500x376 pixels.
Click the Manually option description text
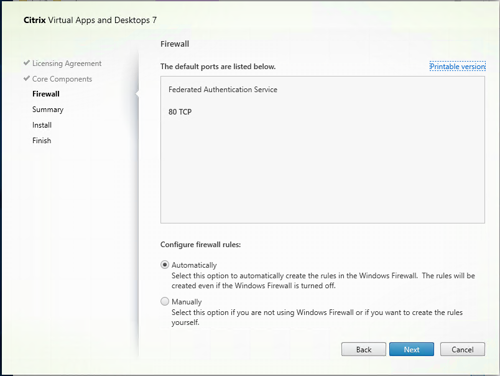pos(317,317)
